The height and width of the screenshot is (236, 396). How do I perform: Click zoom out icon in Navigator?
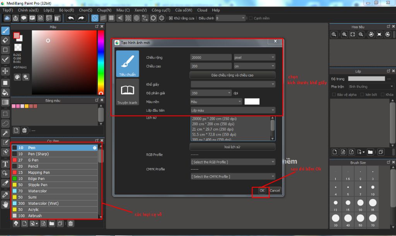(x=361, y=34)
